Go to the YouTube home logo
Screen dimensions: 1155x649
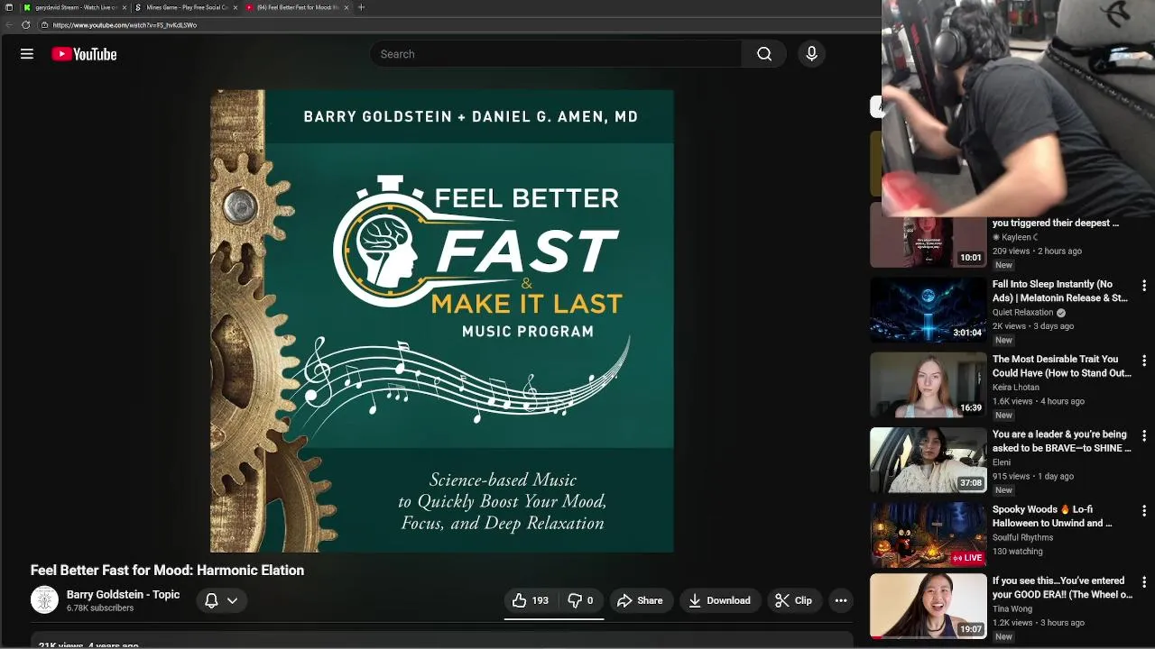point(84,54)
